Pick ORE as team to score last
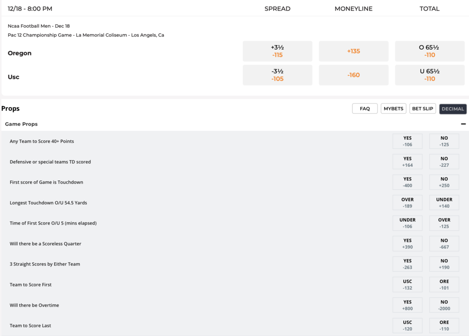Screen dimensions: 469x336 [444, 325]
